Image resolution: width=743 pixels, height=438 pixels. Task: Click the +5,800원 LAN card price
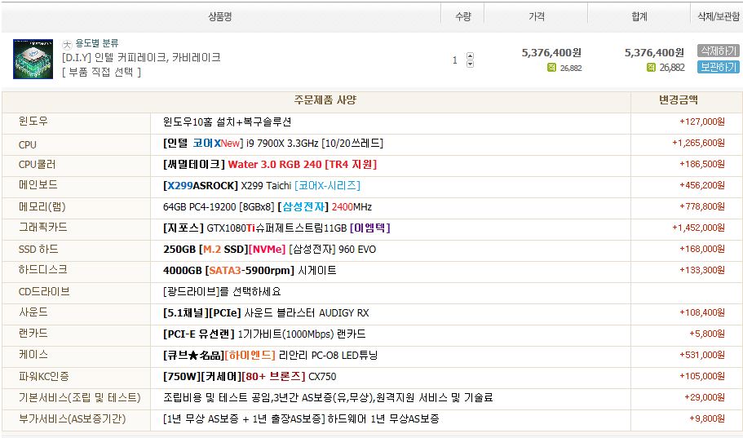coord(706,334)
